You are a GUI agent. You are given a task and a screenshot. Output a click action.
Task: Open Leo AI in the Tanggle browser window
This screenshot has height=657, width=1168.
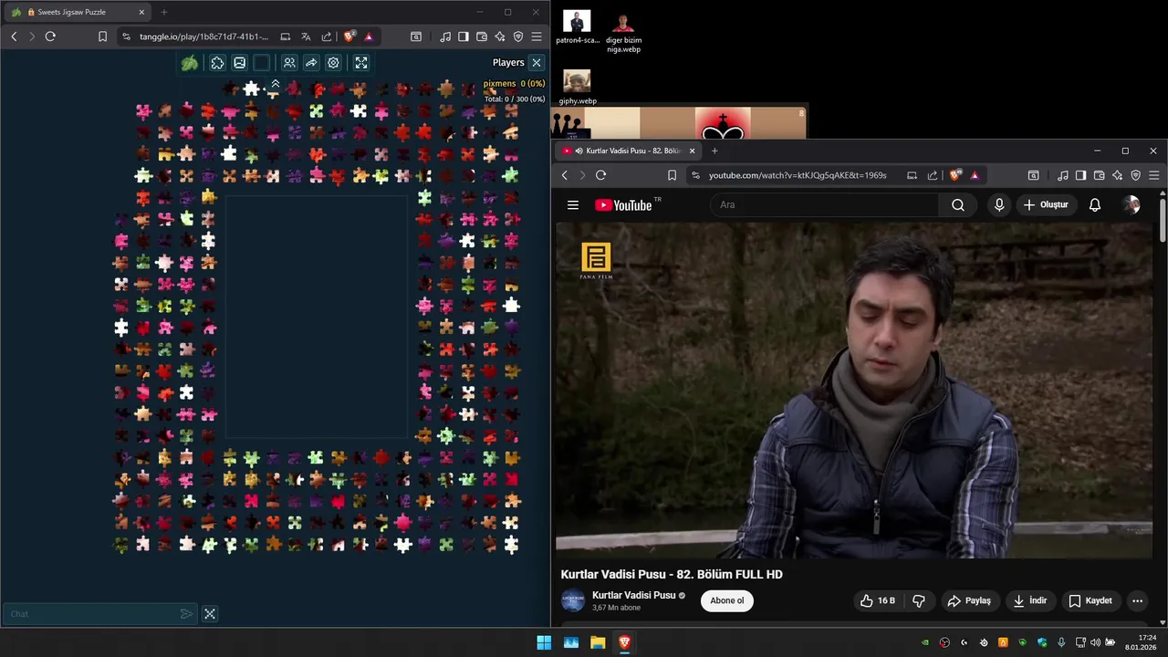coord(500,36)
